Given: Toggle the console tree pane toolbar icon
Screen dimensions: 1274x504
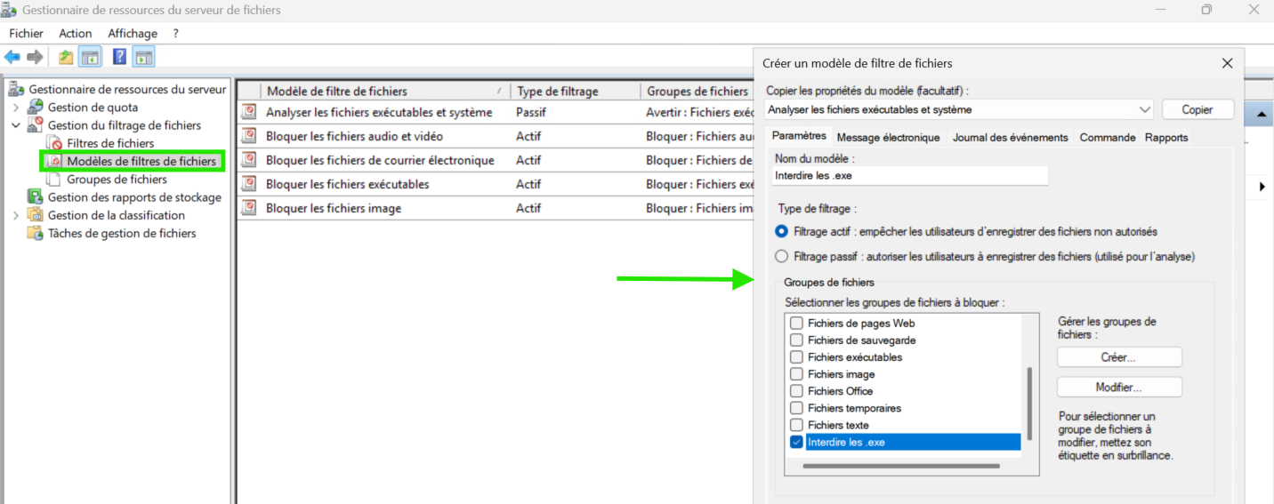Looking at the screenshot, I should 90,58.
